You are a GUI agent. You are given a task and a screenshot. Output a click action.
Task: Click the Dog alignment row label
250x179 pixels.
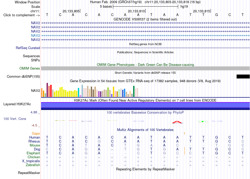[37, 149]
